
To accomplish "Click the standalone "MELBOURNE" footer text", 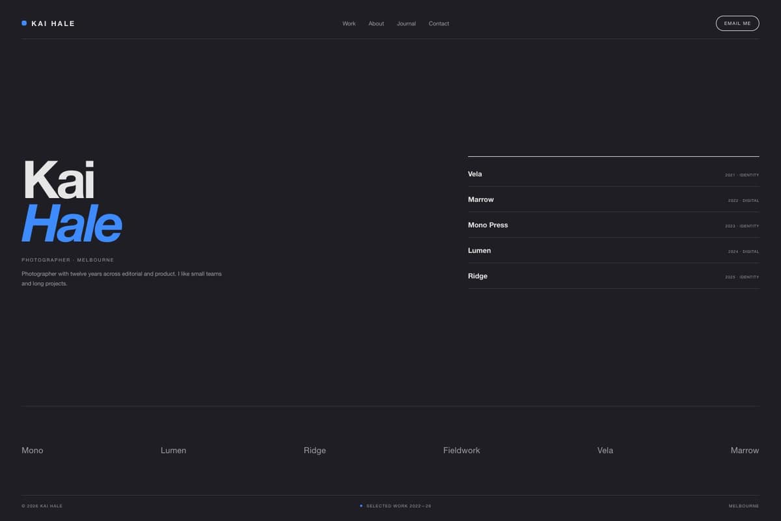I will click(744, 506).
